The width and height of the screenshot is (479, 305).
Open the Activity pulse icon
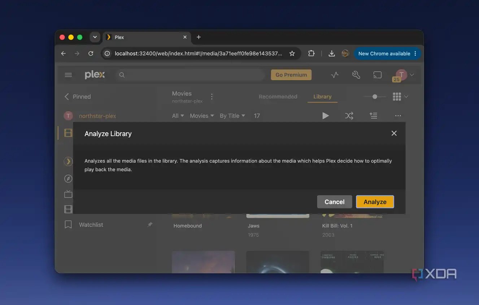tap(335, 75)
